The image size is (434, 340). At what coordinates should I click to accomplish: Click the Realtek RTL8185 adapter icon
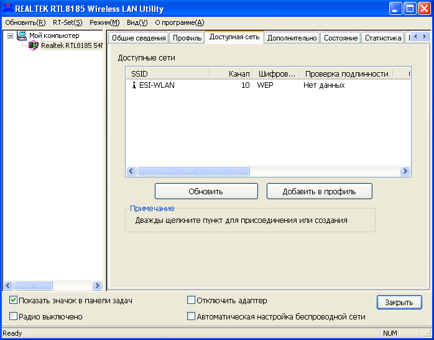coord(33,45)
